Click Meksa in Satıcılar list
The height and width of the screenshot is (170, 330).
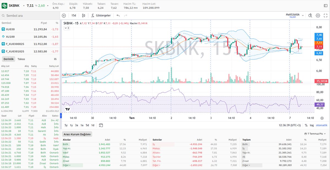pyautogui.click(x=156, y=148)
